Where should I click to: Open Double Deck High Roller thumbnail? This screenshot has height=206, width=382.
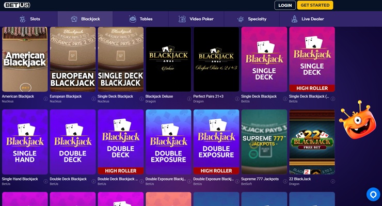tap(121, 142)
